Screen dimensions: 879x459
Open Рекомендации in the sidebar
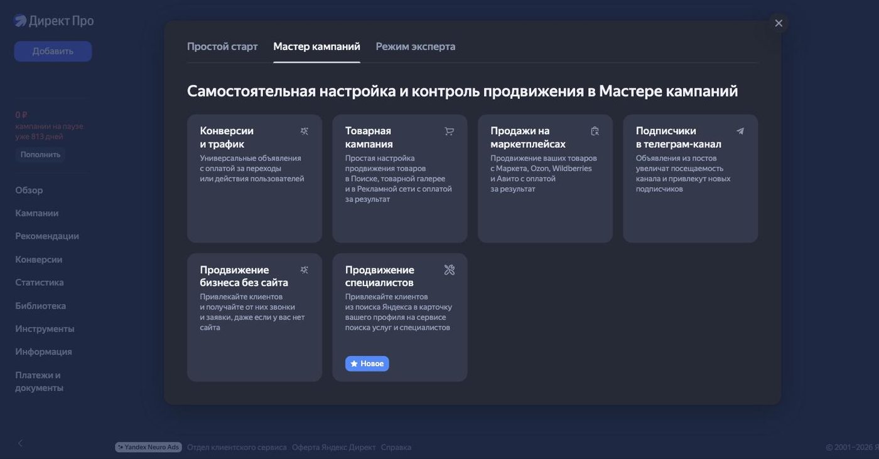coord(47,236)
